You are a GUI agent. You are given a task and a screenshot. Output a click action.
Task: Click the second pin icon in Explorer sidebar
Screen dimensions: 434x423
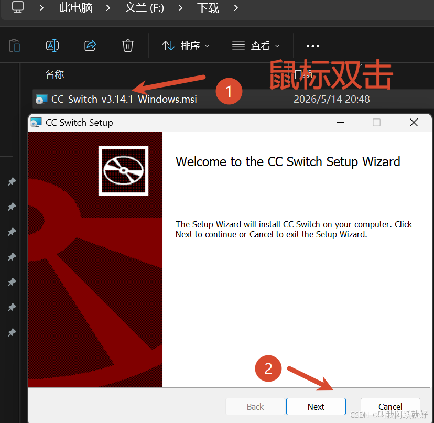(x=12, y=207)
